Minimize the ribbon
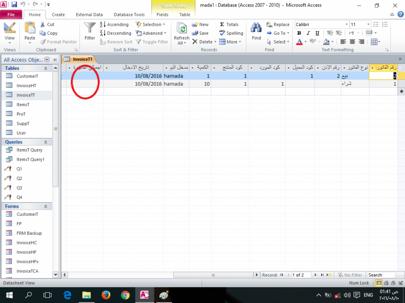 (x=392, y=15)
